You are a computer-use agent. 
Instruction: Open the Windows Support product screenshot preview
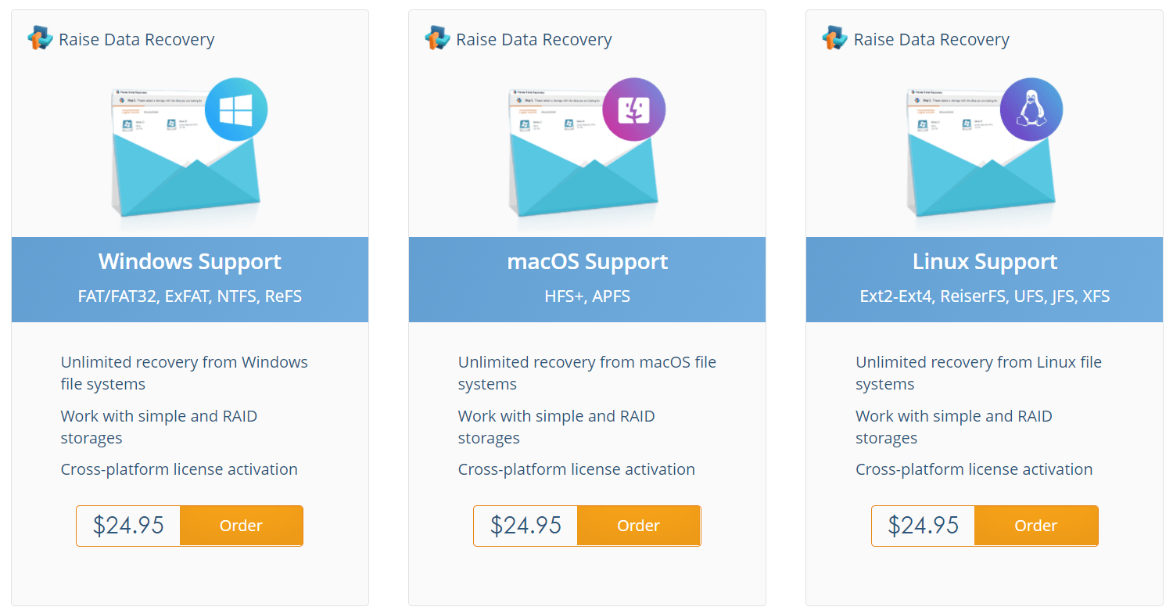[x=188, y=153]
